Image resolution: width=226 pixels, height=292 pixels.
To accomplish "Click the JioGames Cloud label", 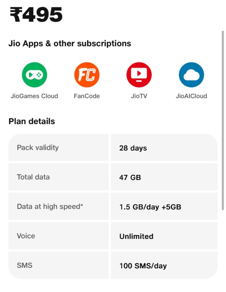I will [x=35, y=96].
